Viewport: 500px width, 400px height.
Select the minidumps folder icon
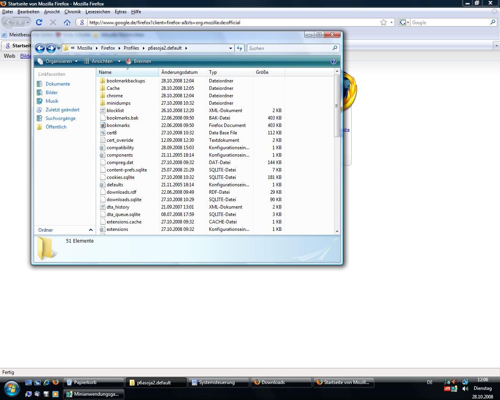point(103,103)
